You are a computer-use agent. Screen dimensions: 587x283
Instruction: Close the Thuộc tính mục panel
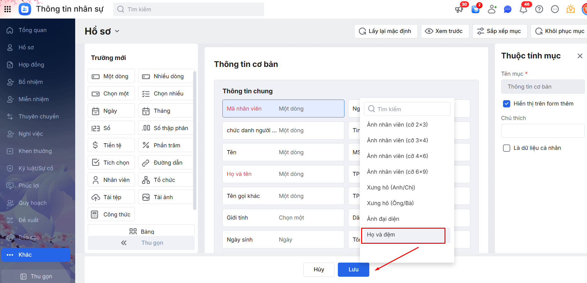580,56
